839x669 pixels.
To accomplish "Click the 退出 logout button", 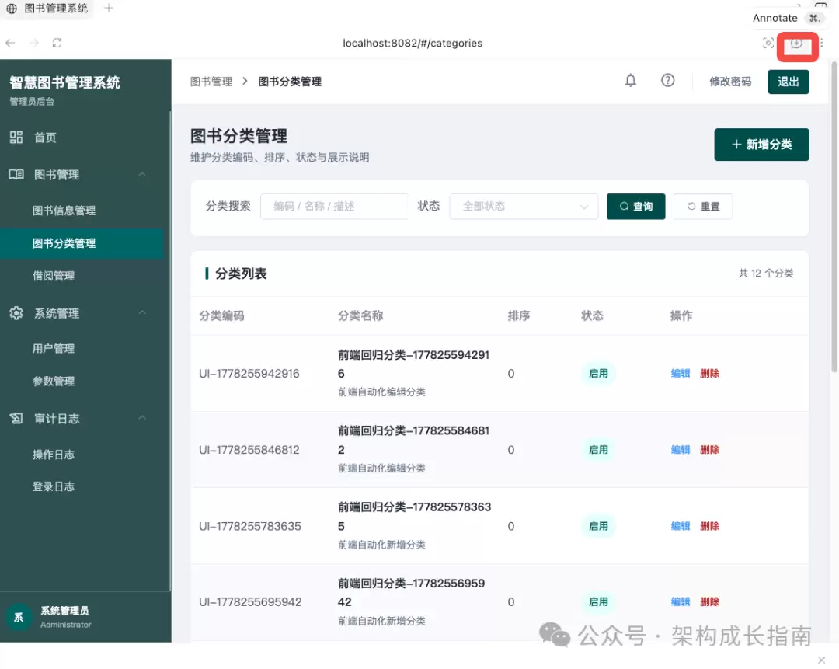I will pyautogui.click(x=789, y=82).
